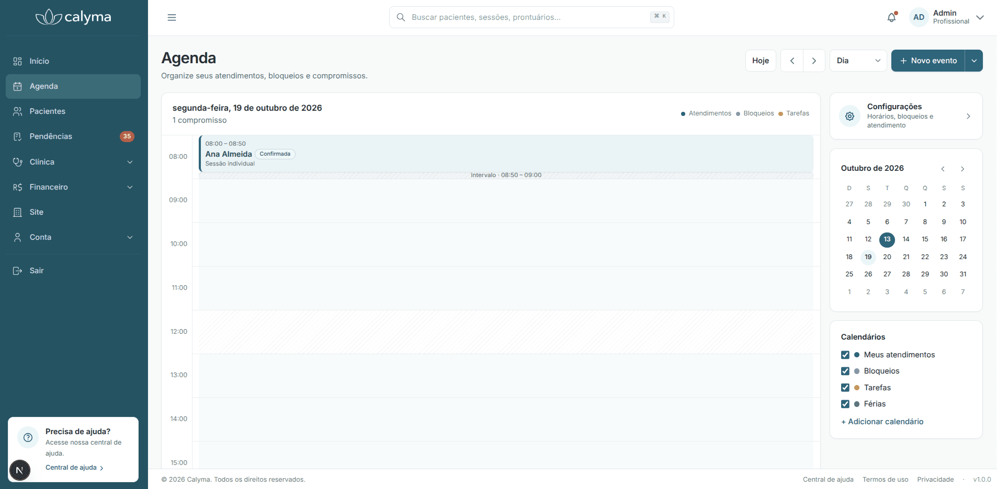
Task: Click the round N badge icon
Action: point(20,470)
